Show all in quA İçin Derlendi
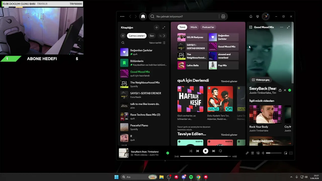The width and height of the screenshot is (322, 181). 229,81
